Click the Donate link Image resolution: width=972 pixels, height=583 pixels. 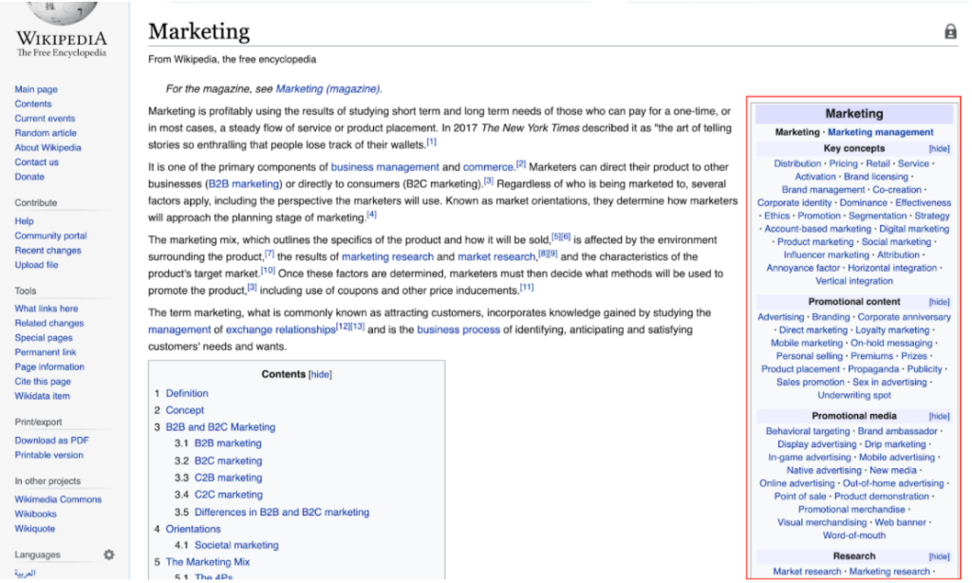29,177
